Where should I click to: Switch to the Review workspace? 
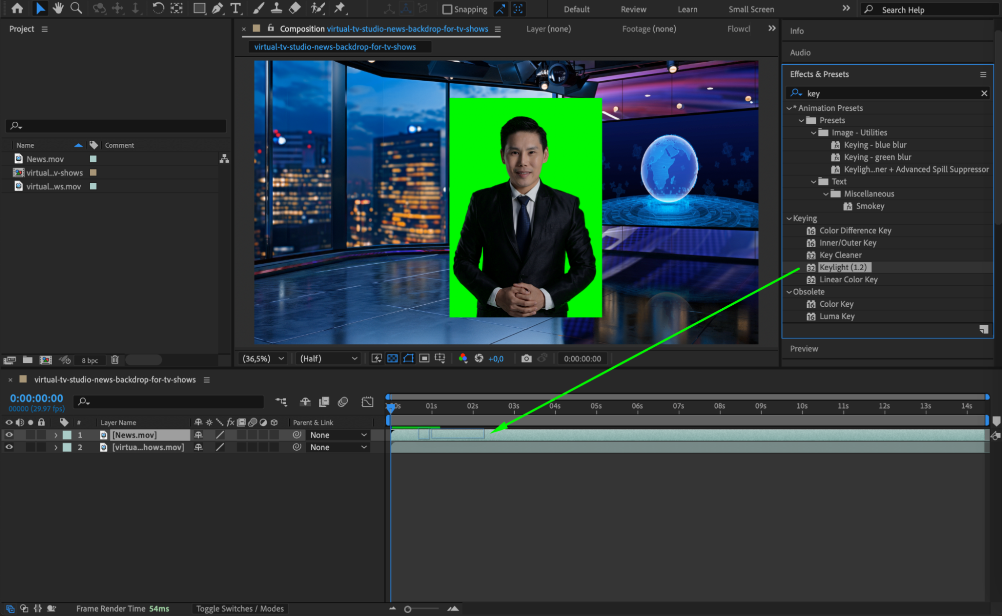coord(633,10)
